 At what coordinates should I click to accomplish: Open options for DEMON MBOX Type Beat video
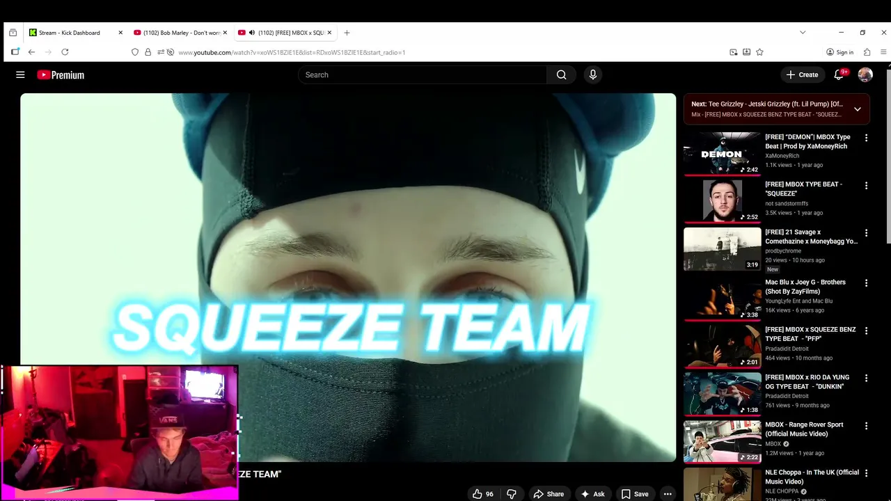[x=866, y=138]
